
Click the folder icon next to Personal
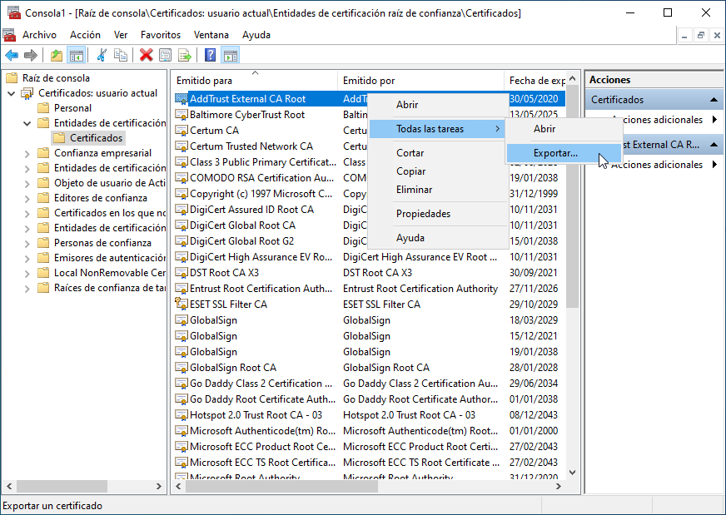pos(43,108)
